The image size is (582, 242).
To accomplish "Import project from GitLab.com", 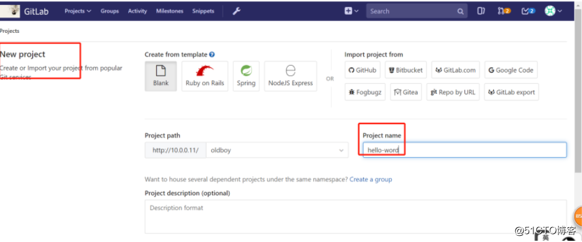I will (x=455, y=70).
